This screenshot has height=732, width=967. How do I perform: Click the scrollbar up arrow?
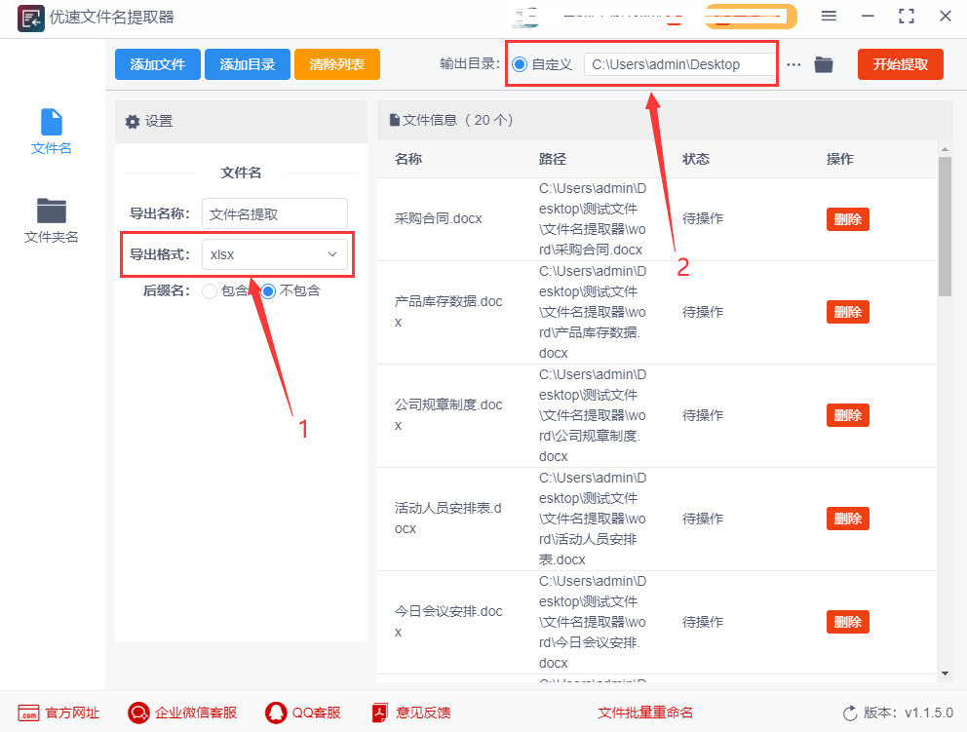point(945,149)
